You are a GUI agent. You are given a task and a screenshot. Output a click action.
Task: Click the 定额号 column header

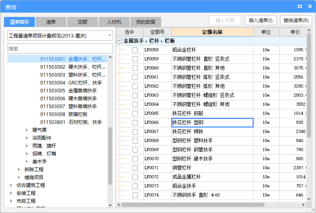coord(157,32)
